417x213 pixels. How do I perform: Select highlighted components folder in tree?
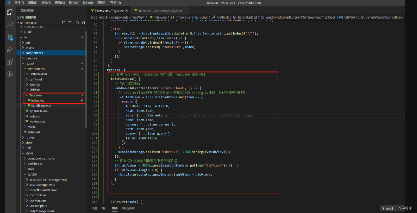pyautogui.click(x=52, y=53)
